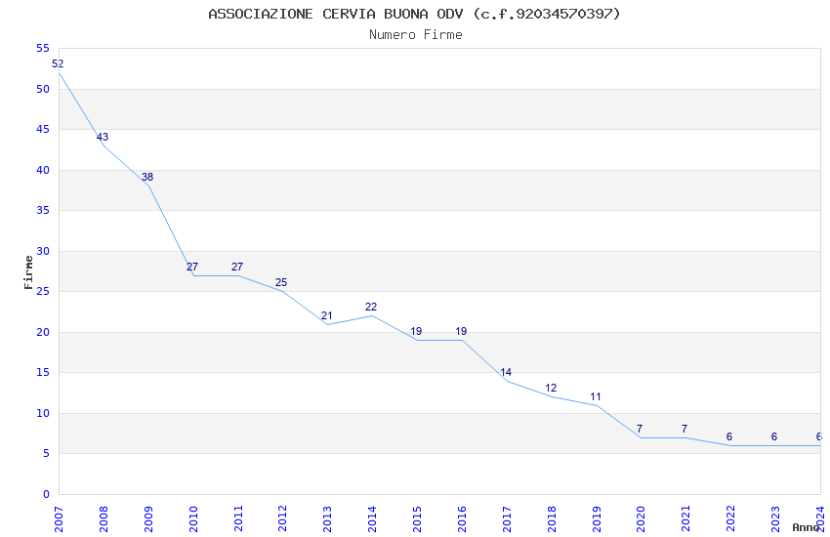830x537 pixels.
Task: Click the y-axis tick label 40
Action: click(x=43, y=170)
